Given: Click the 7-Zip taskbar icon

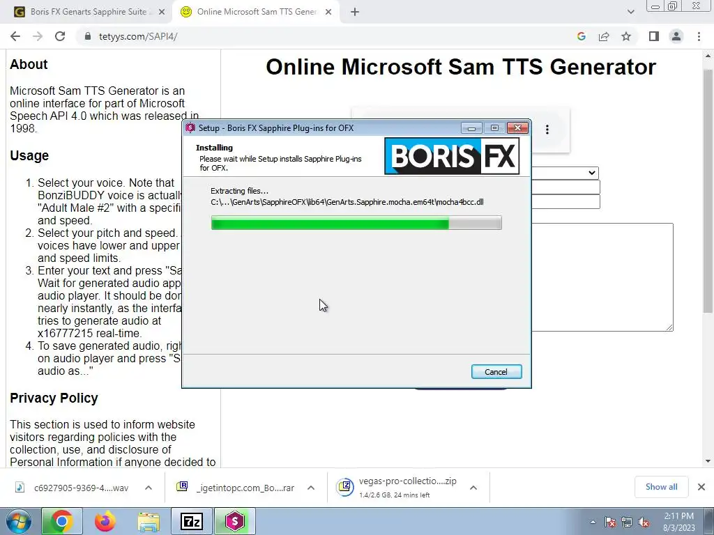Looking at the screenshot, I should (x=192, y=521).
